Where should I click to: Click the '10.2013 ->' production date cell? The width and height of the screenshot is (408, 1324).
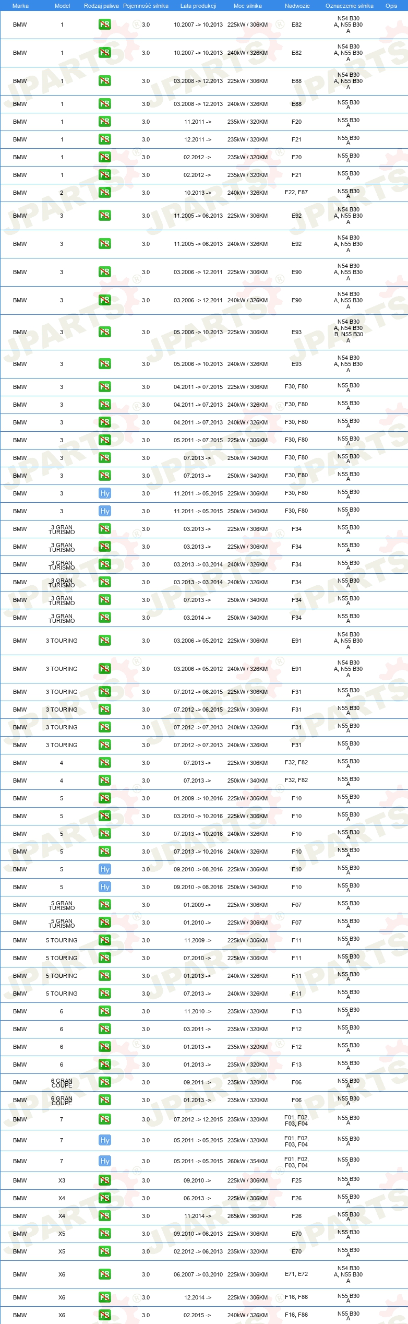pyautogui.click(x=197, y=193)
